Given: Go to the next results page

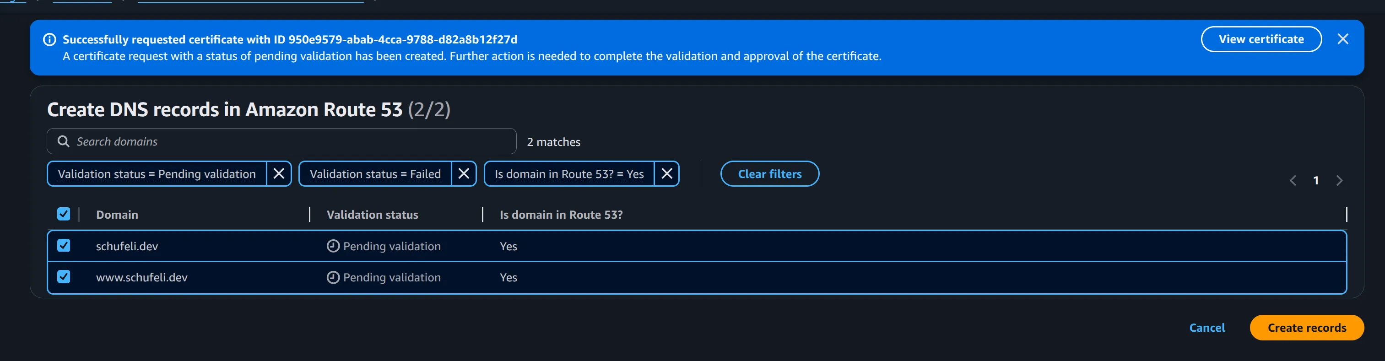Looking at the screenshot, I should 1339,180.
